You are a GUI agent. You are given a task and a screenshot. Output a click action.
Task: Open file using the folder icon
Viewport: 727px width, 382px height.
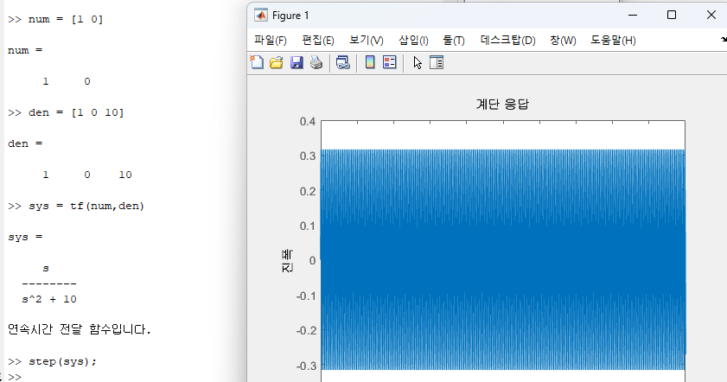click(277, 62)
